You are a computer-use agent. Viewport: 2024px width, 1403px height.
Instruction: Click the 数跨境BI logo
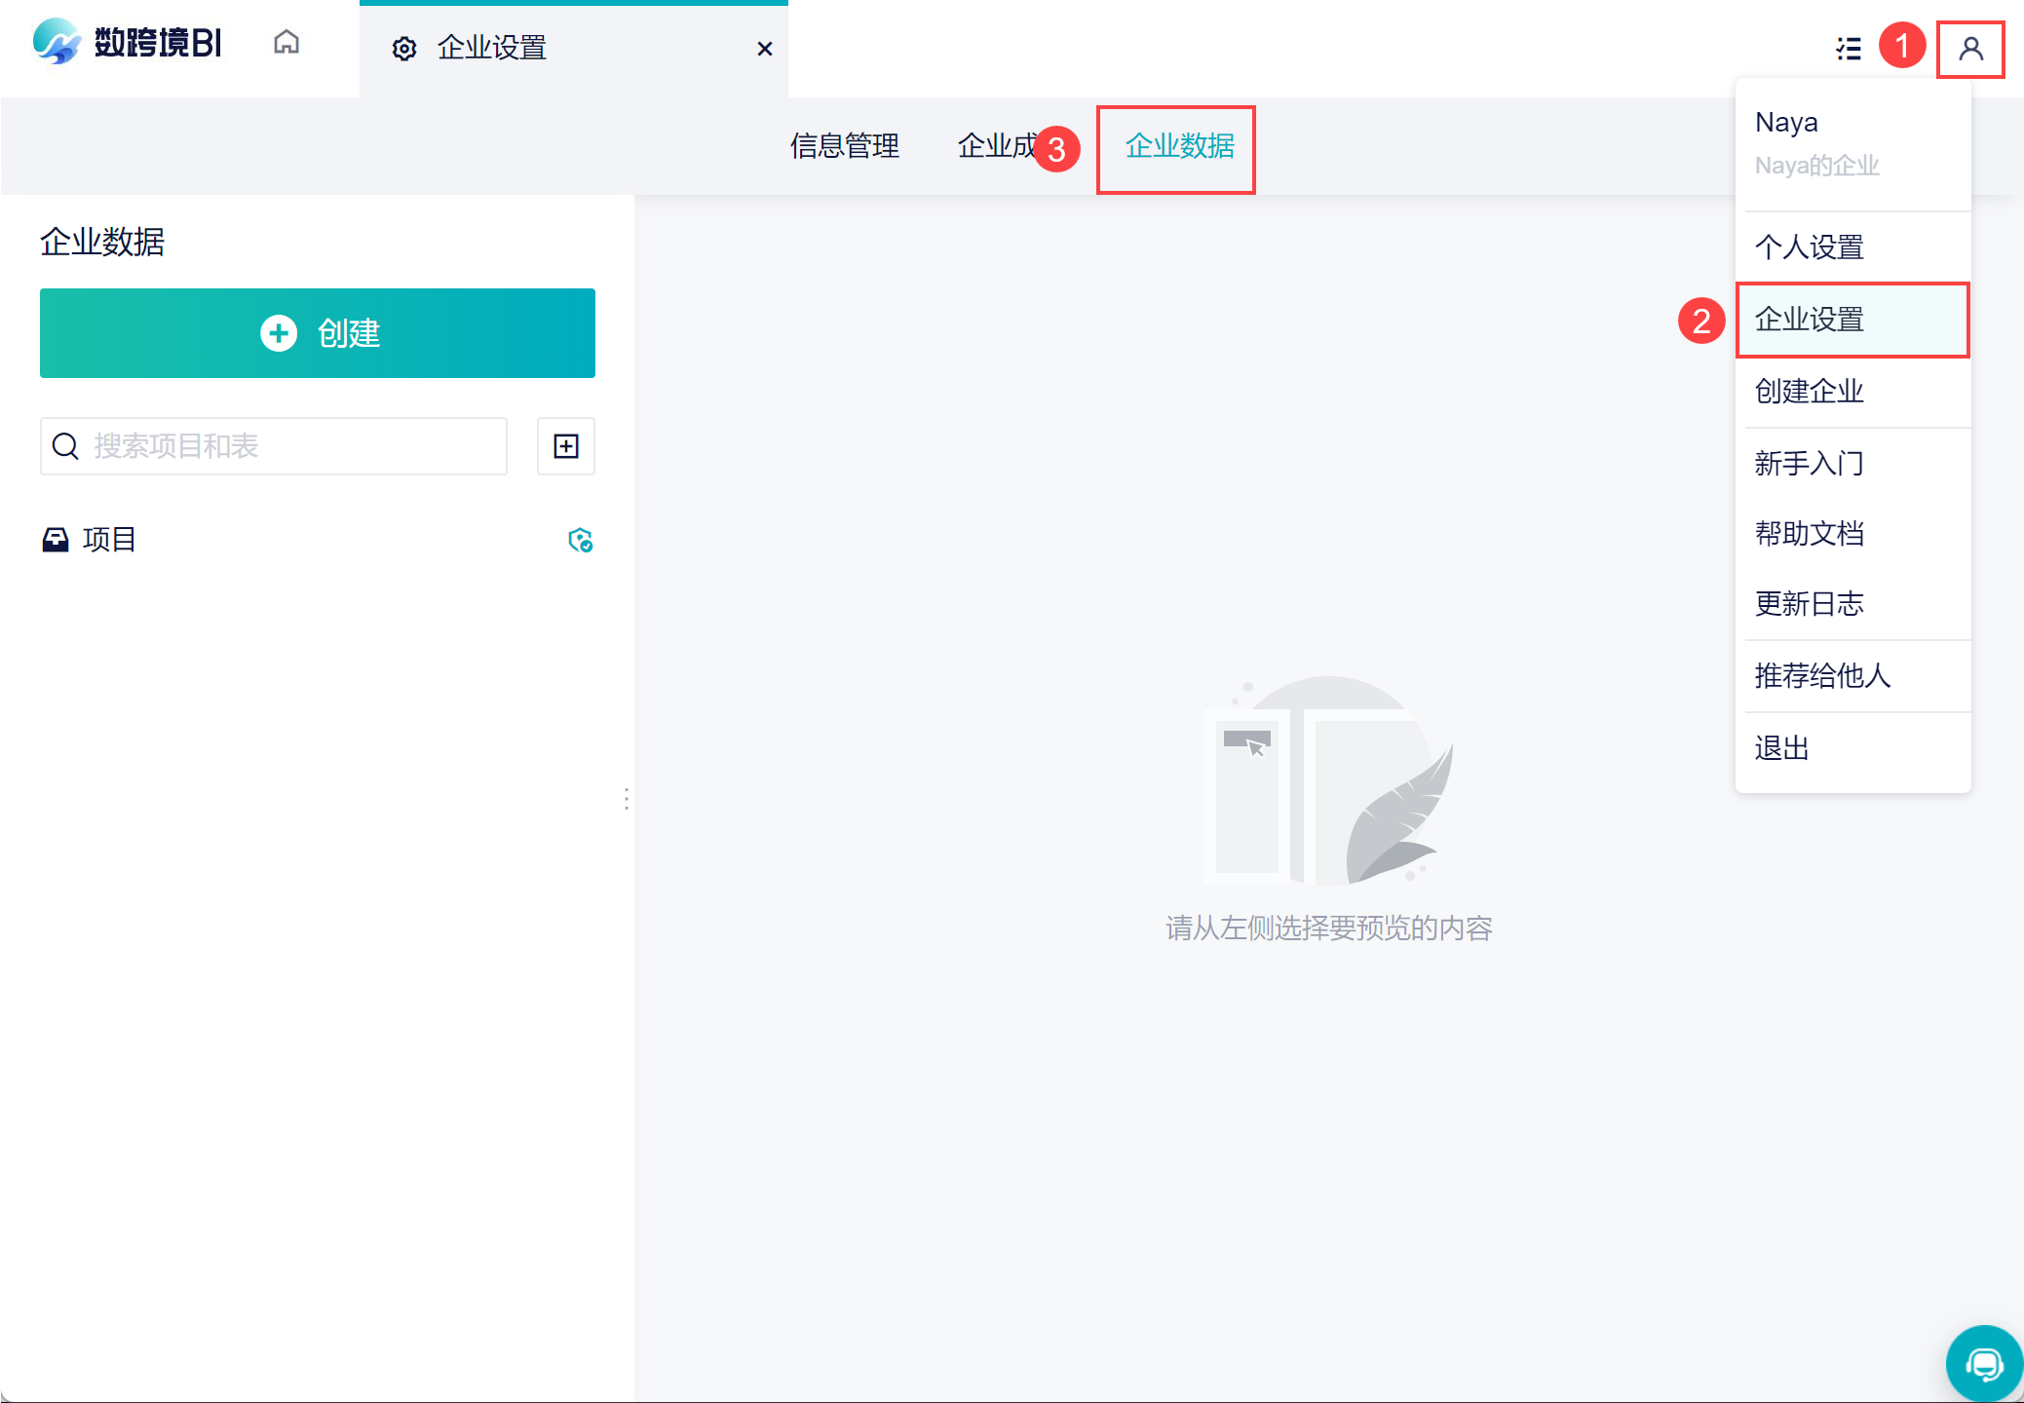pyautogui.click(x=128, y=43)
